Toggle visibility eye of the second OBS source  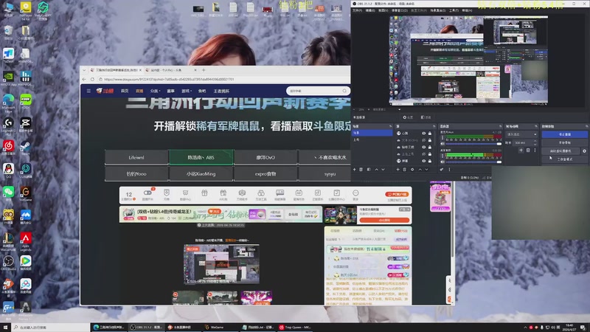[423, 140]
